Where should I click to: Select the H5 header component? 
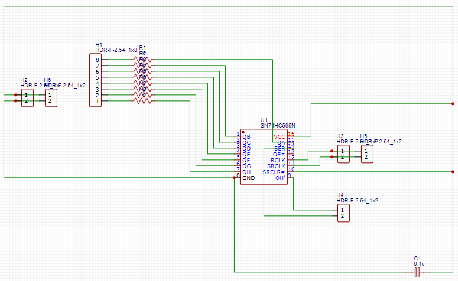(x=367, y=153)
